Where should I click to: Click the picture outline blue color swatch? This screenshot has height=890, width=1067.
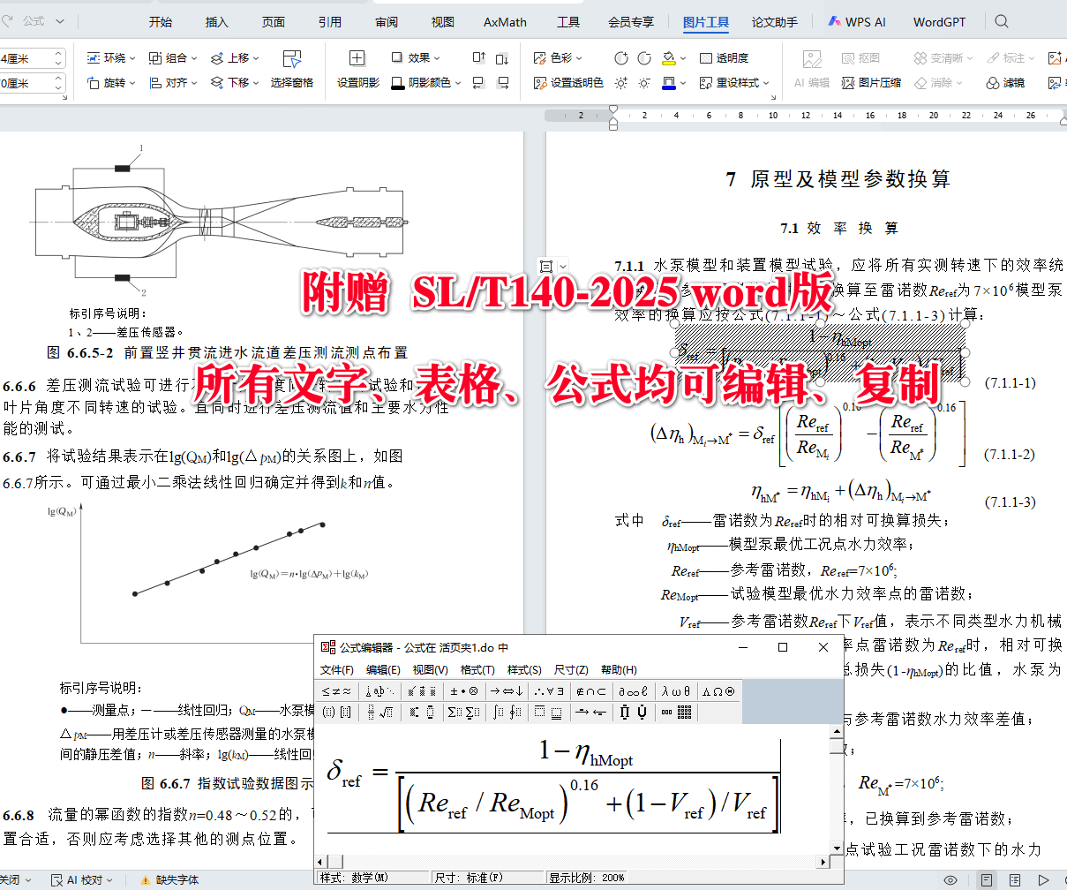(668, 83)
